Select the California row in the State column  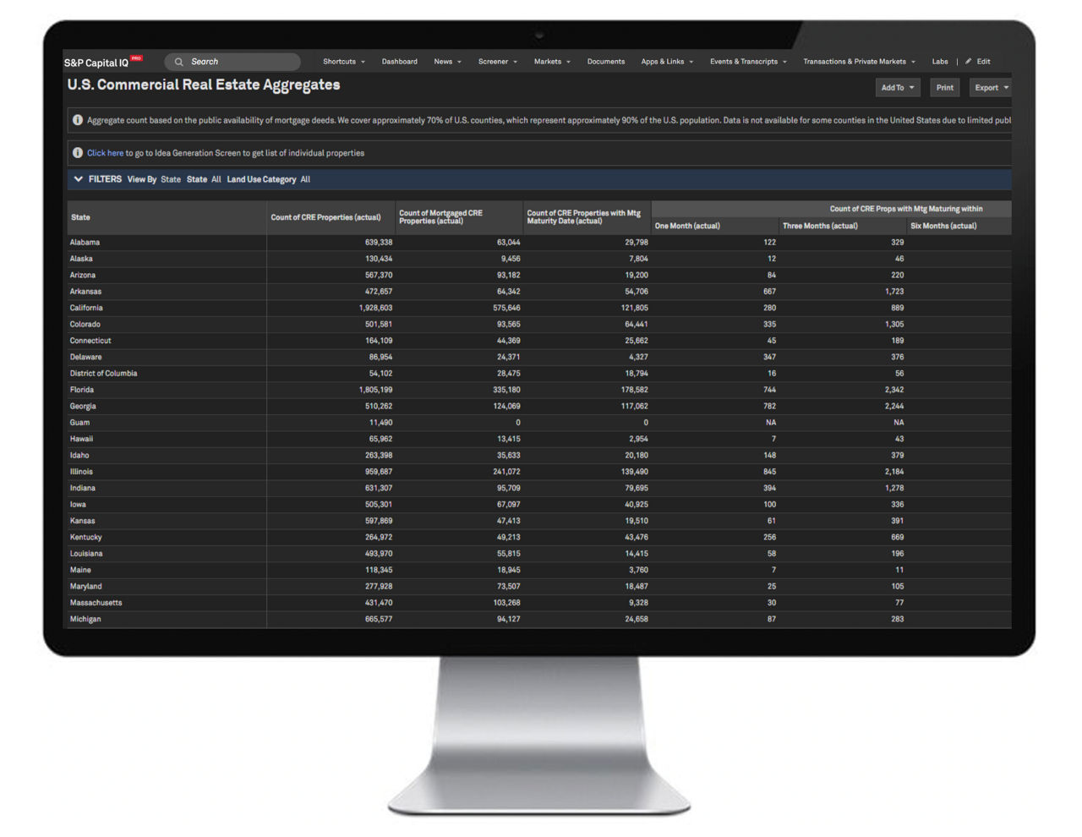click(86, 308)
